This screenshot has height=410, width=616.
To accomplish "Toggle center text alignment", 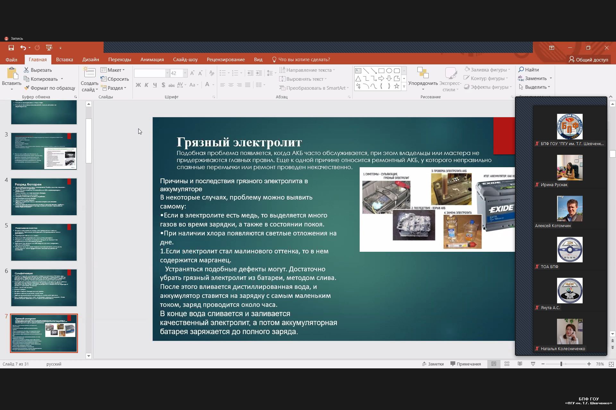I will [x=231, y=85].
